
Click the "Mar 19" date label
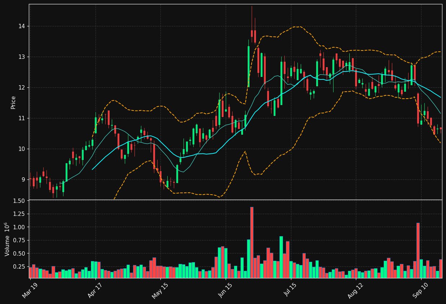[x=30, y=290]
